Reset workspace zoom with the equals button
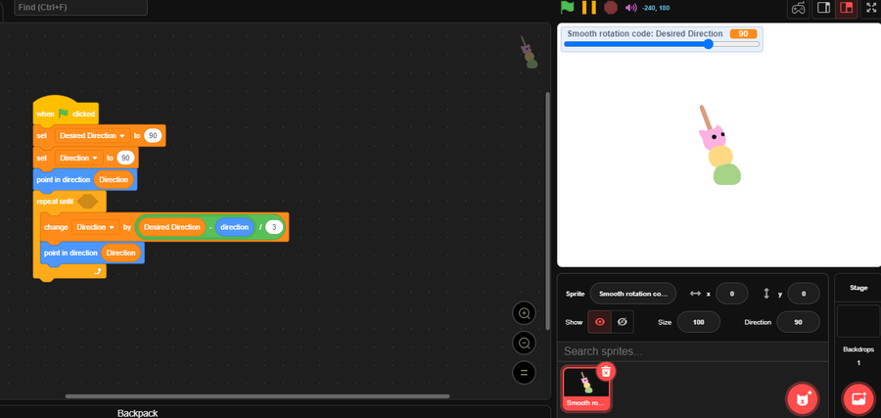Image resolution: width=881 pixels, height=418 pixels. pos(525,373)
